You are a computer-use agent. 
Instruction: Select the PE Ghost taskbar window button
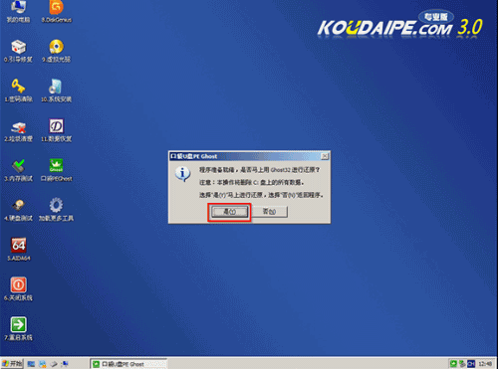pos(129,364)
